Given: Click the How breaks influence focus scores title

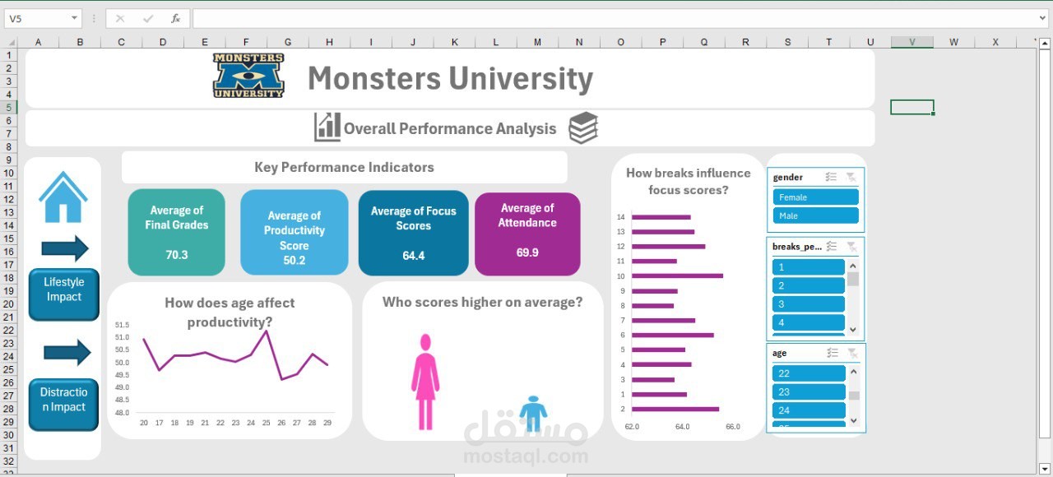Looking at the screenshot, I should pyautogui.click(x=689, y=182).
